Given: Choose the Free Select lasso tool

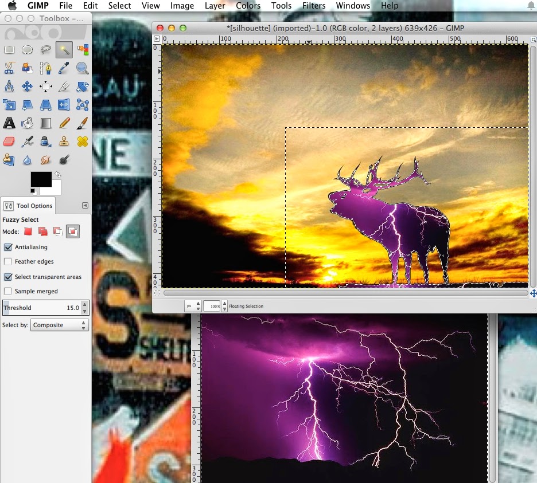Looking at the screenshot, I should click(45, 50).
